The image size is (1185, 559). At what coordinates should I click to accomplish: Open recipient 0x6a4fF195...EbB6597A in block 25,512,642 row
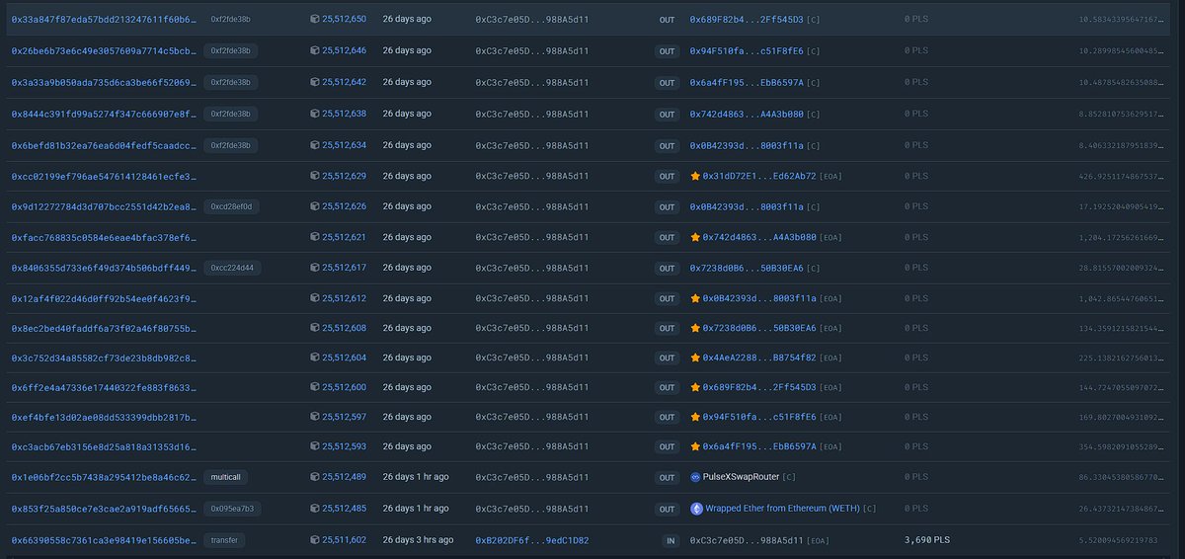click(x=747, y=82)
